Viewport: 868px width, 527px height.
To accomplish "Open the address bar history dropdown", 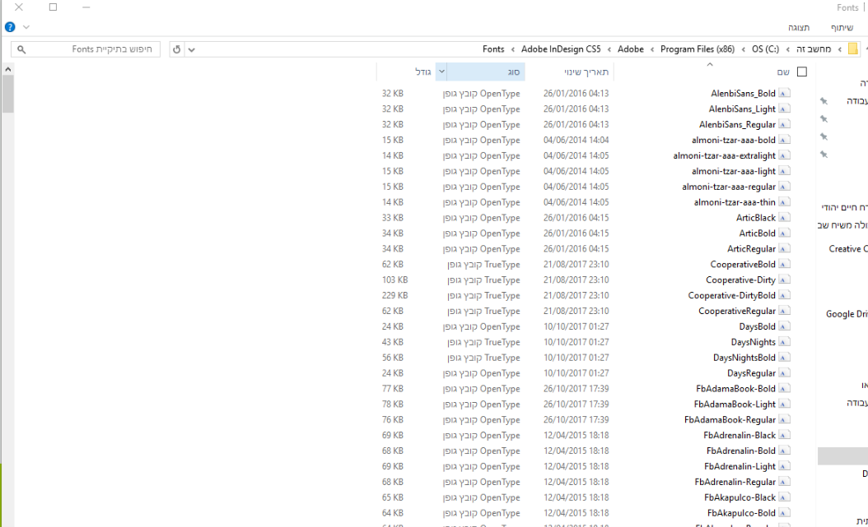I will point(192,49).
